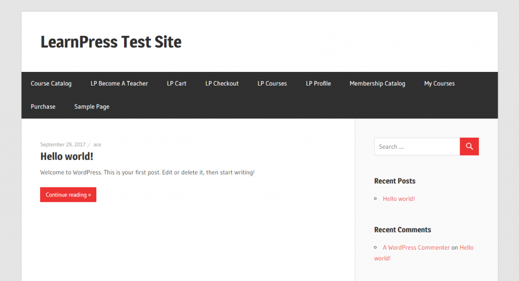The width and height of the screenshot is (519, 281).
Task: Click the post date September 29, 2017
Action: point(62,144)
